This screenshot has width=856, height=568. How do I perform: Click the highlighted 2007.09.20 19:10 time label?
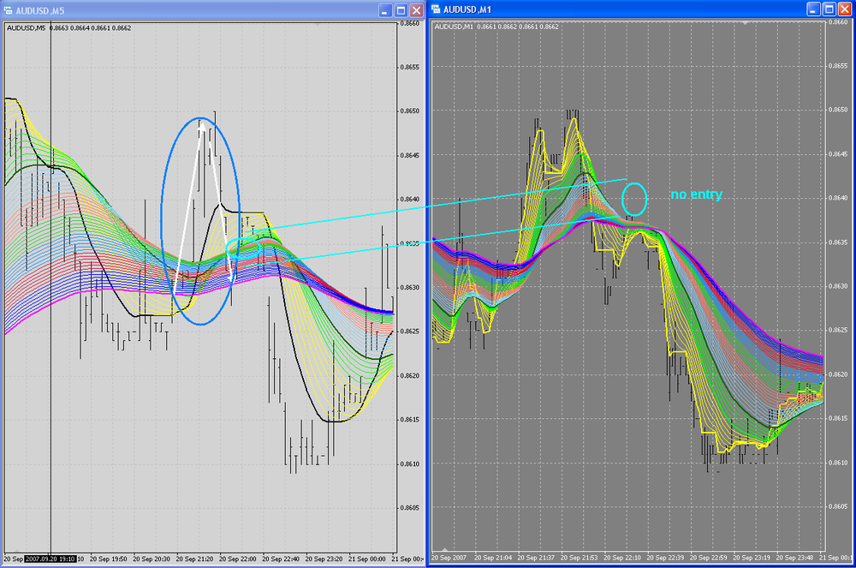coord(51,559)
